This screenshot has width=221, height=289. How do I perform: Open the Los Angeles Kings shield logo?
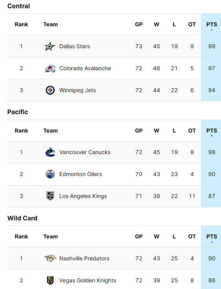(x=50, y=196)
